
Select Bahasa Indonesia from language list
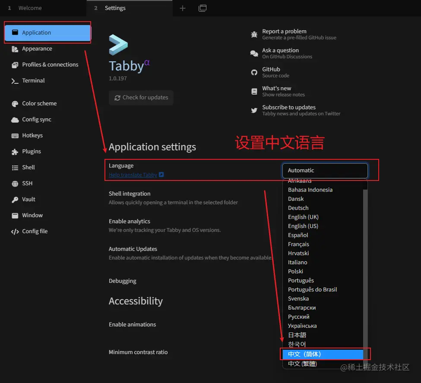point(323,190)
